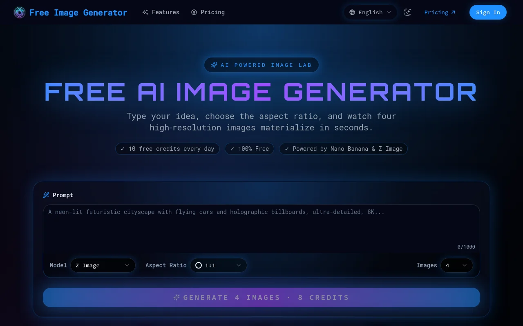Click the 0/1000 character counter
This screenshot has height=326, width=523.
466,247
